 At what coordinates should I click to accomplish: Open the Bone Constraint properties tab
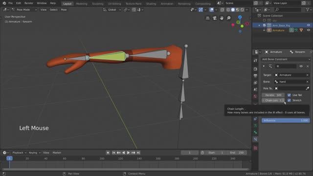[x=255, y=139]
